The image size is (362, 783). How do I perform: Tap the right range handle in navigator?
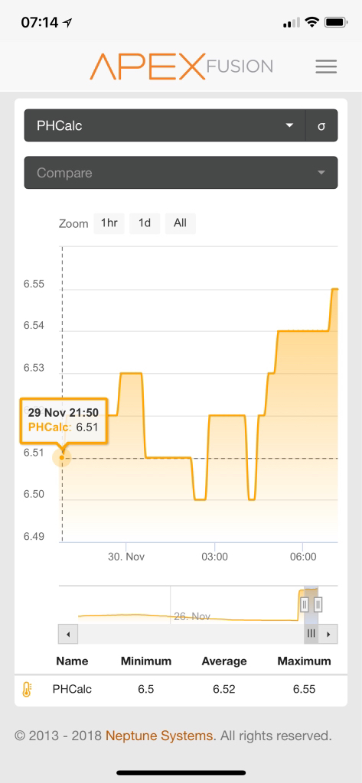pos(318,604)
